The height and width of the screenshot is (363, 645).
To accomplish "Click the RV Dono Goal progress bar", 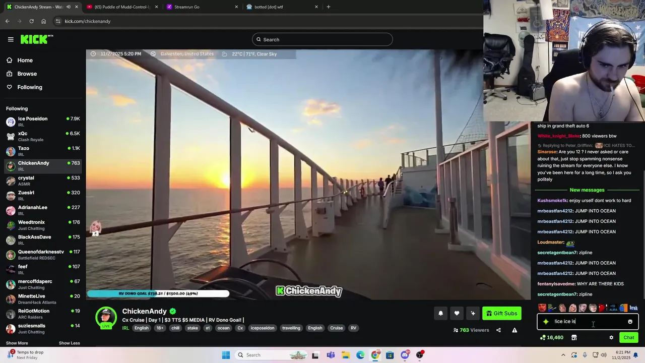I will [158, 293].
